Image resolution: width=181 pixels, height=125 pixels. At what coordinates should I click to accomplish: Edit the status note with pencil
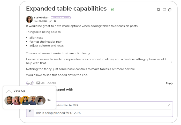pyautogui.click(x=169, y=105)
